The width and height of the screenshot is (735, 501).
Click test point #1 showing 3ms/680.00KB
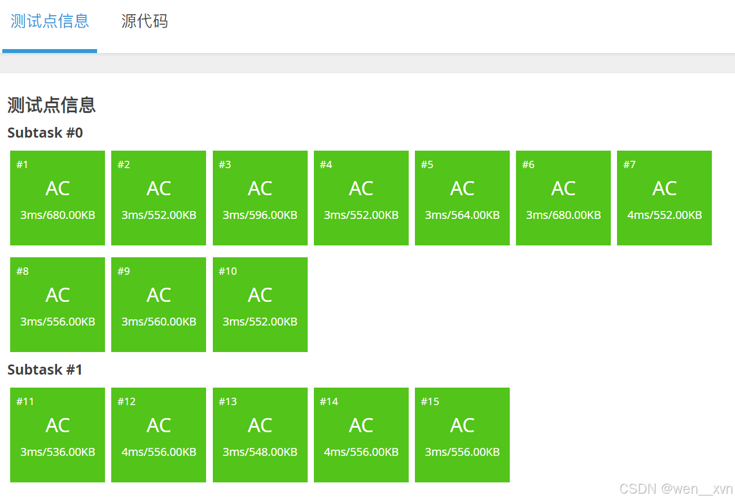pyautogui.click(x=57, y=197)
